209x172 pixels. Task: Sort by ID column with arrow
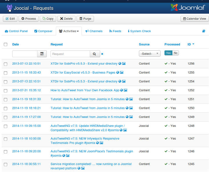pyautogui.click(x=191, y=44)
